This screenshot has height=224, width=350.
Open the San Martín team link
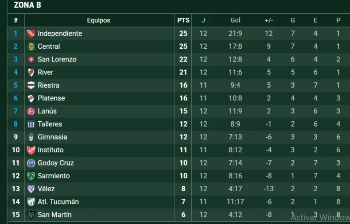(54, 215)
